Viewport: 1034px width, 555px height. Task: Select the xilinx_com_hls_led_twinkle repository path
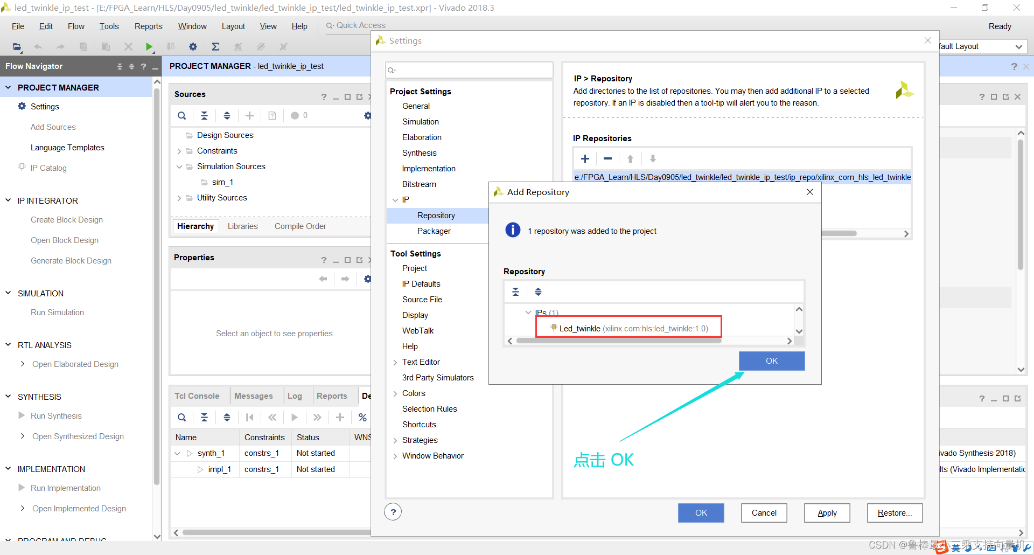pyautogui.click(x=742, y=177)
